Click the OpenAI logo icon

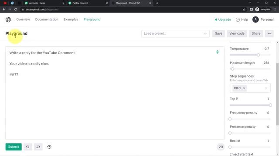[x=8, y=19]
